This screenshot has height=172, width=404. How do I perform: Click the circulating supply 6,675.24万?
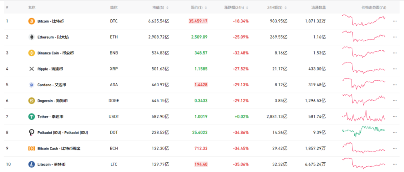coord(315,165)
